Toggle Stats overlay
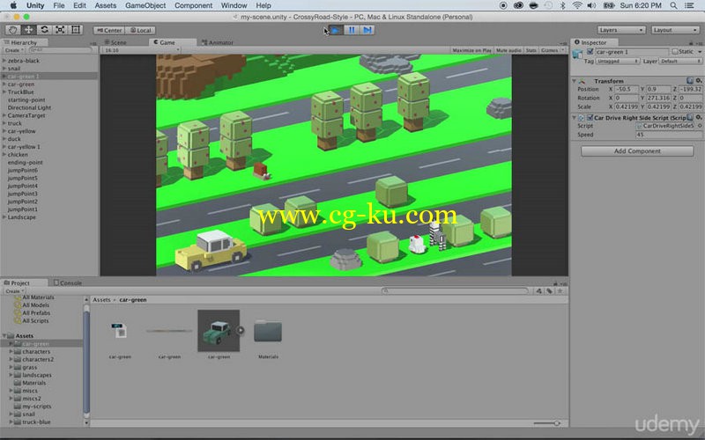705x440 pixels. [x=531, y=50]
